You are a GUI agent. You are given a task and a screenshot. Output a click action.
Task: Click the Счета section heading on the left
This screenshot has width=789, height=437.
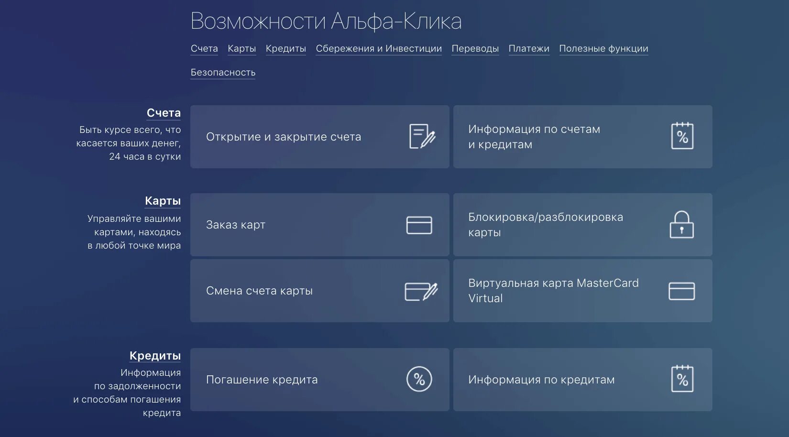tap(164, 113)
